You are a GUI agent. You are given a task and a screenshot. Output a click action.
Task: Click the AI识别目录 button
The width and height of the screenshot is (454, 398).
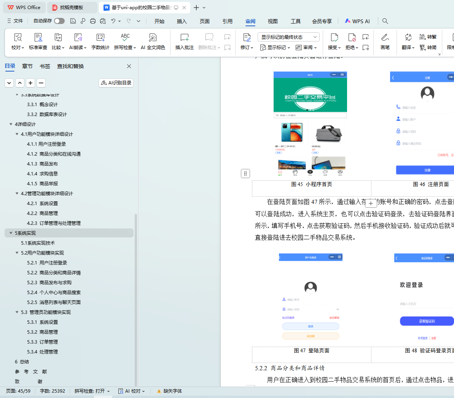[116, 83]
